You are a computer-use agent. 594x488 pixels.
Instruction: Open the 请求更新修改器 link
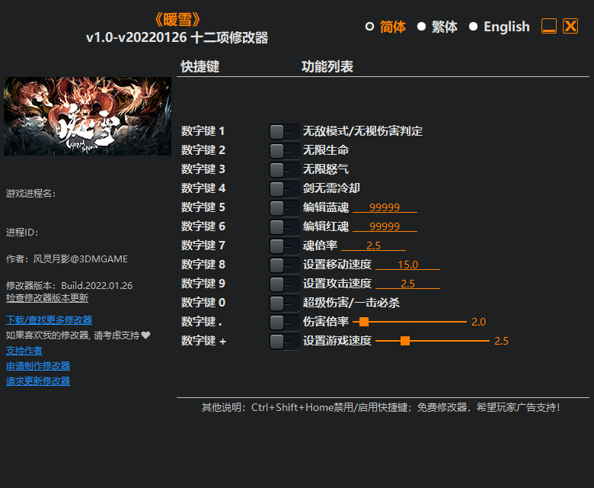(38, 381)
